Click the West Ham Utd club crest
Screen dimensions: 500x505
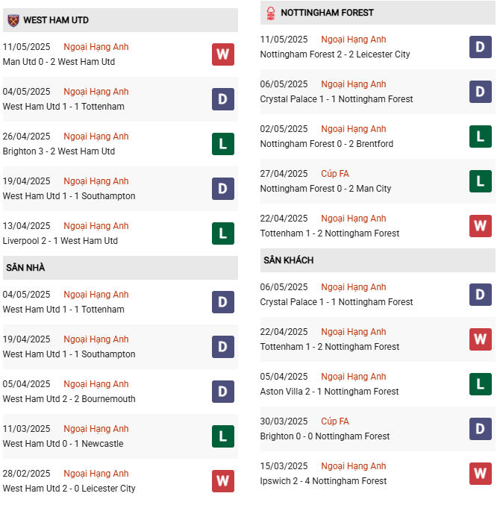13,20
